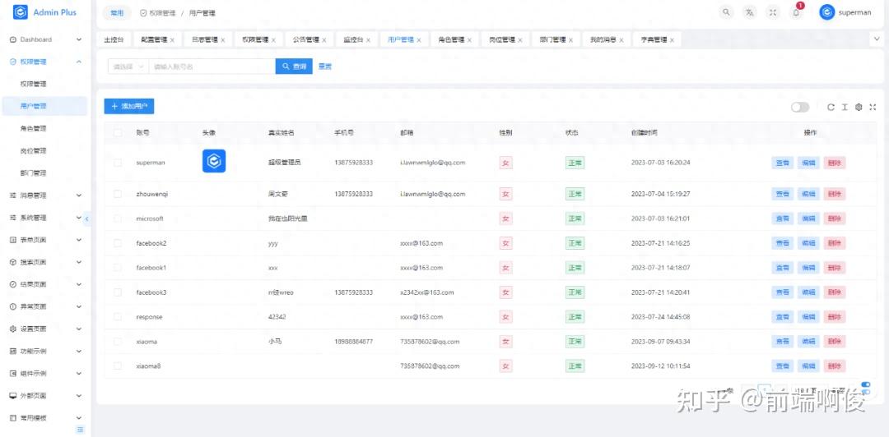Click the 设置页面 gear icon in sidebar
The image size is (889, 437).
coord(13,329)
